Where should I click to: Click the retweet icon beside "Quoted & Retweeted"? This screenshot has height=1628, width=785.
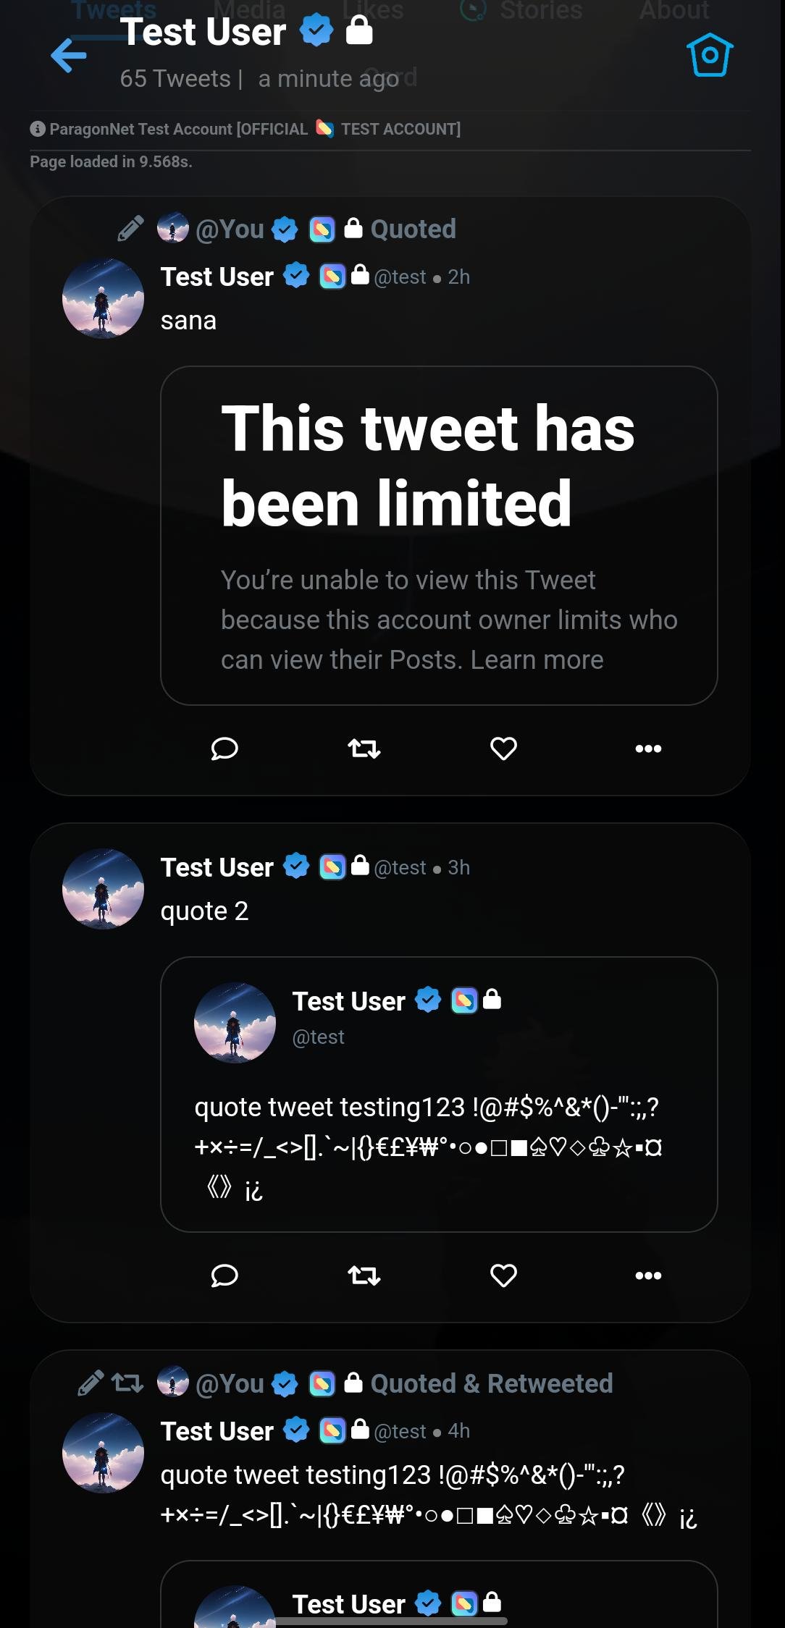click(127, 1383)
